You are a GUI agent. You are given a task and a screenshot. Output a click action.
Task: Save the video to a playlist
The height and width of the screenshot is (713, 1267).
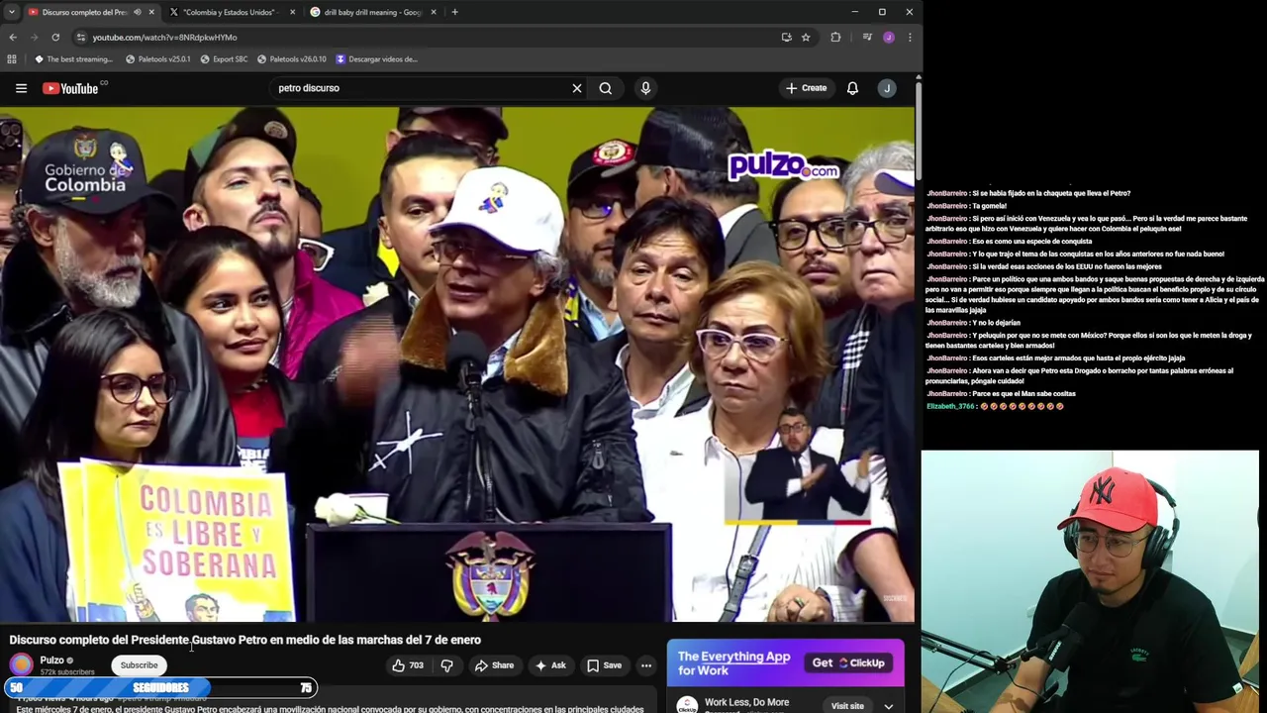pyautogui.click(x=604, y=665)
